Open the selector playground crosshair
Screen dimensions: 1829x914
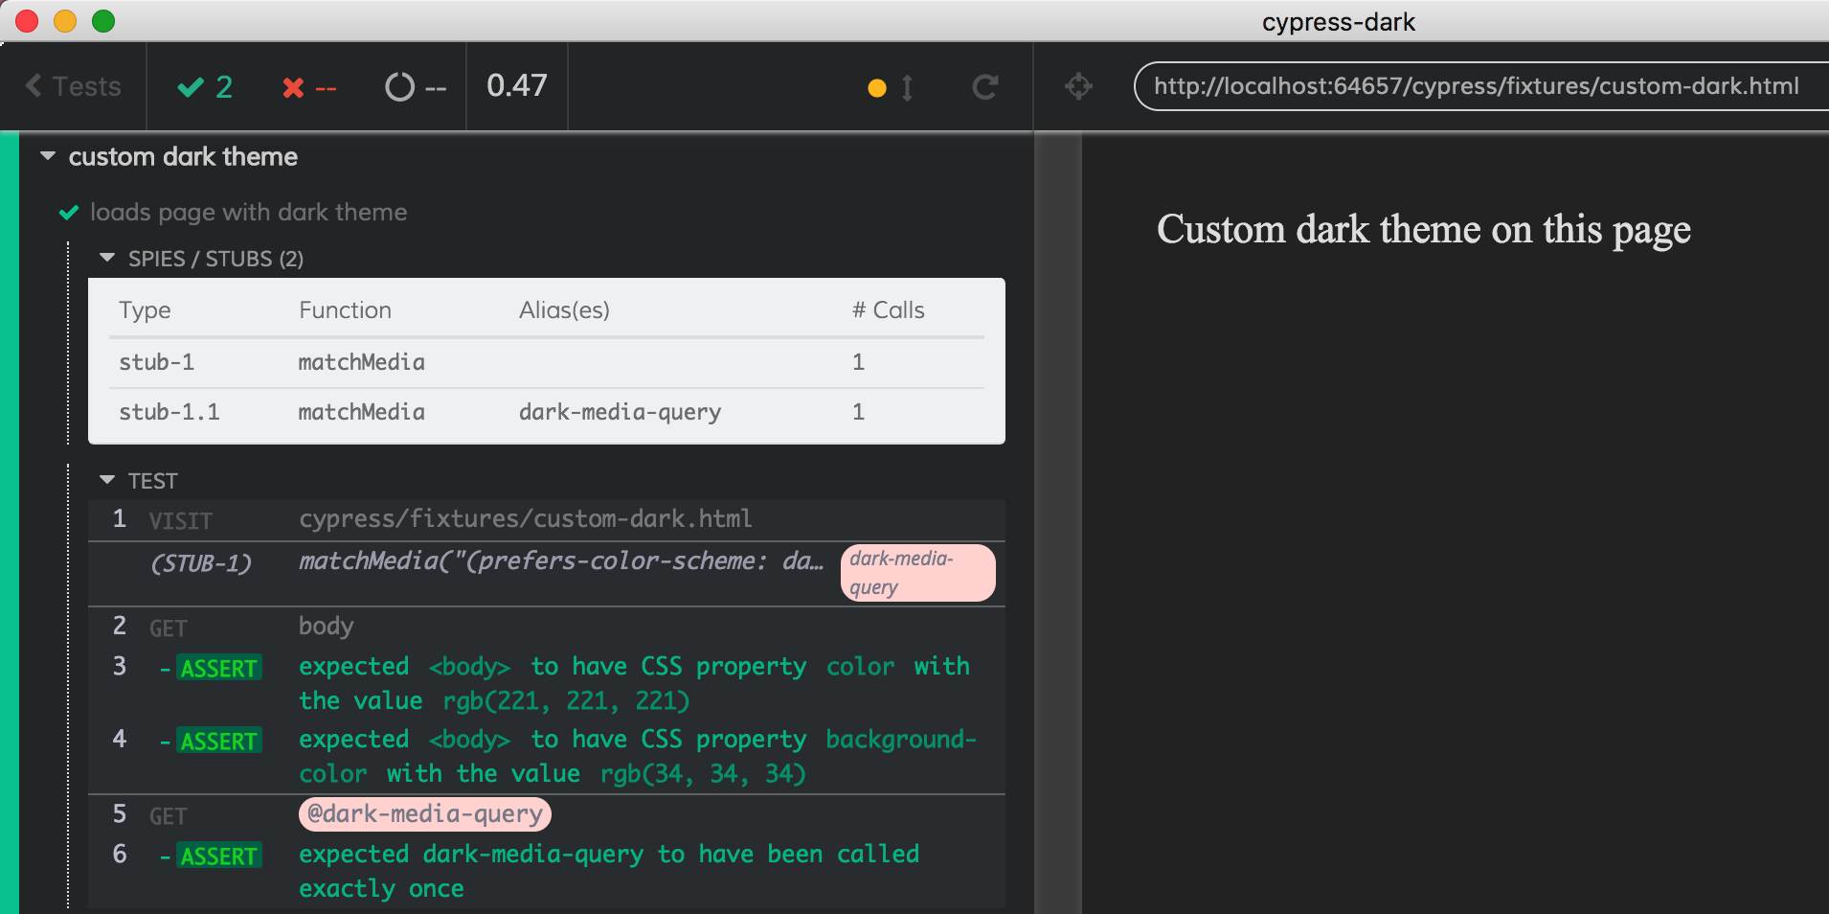[x=1078, y=86]
